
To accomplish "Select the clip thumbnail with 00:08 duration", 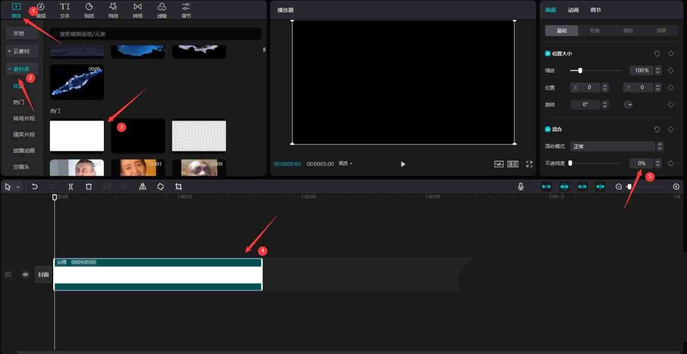I will tap(199, 168).
